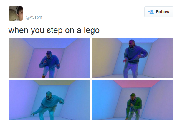This screenshot has width=182, height=123.
Task: Select the tweet text about stepping on lego
Action: 54,30
